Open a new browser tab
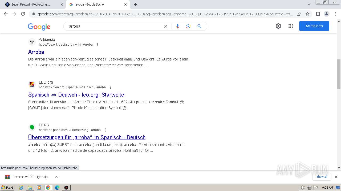 click(x=136, y=5)
